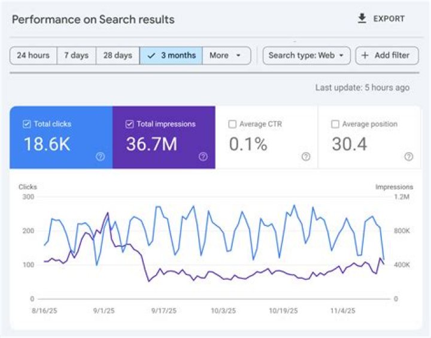Viewport: 431px width, 338px height.
Task: Click the 10/3/25 date axis label
Action: pyautogui.click(x=223, y=311)
